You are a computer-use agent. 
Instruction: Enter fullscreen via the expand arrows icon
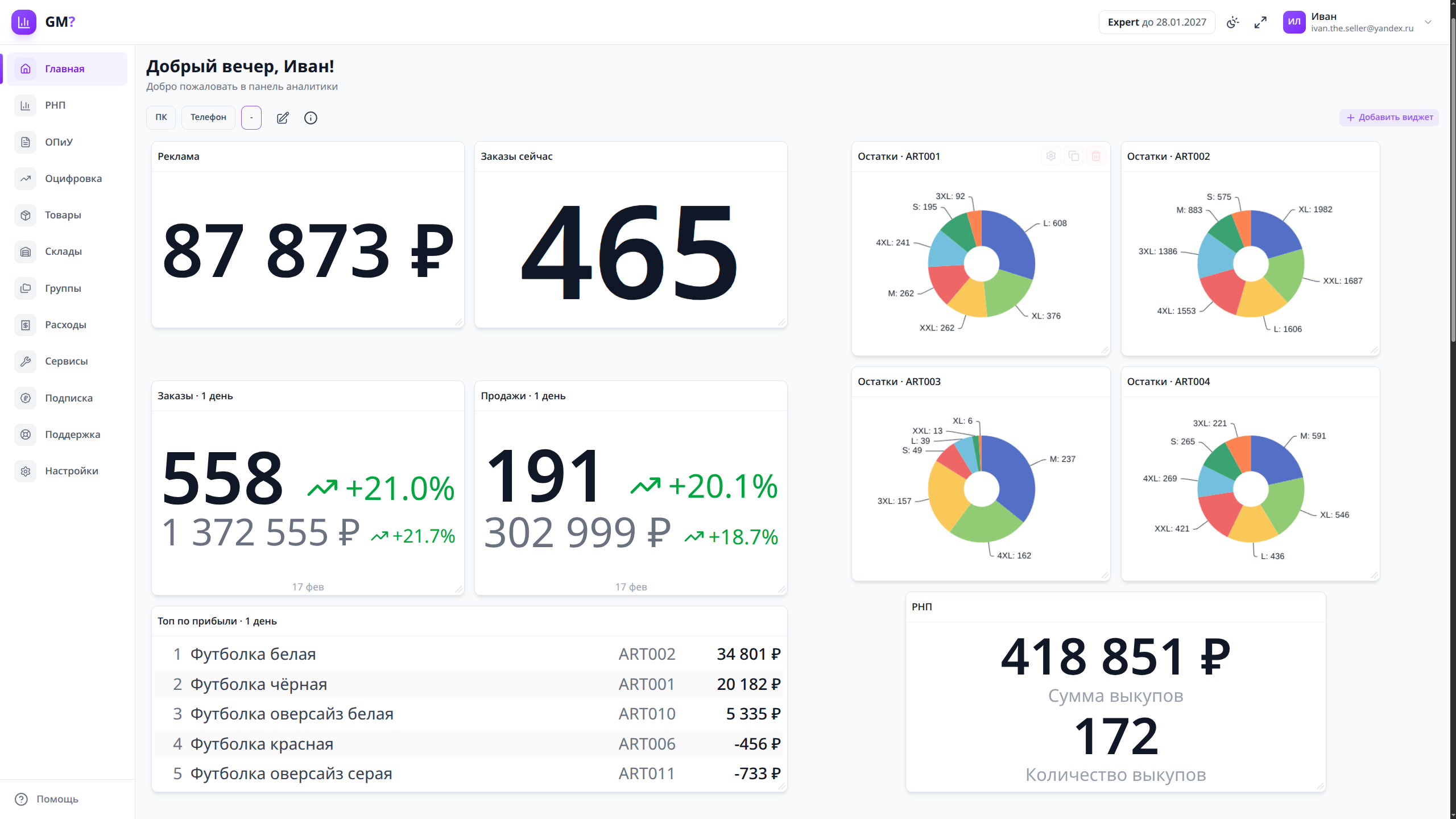pyautogui.click(x=1260, y=22)
